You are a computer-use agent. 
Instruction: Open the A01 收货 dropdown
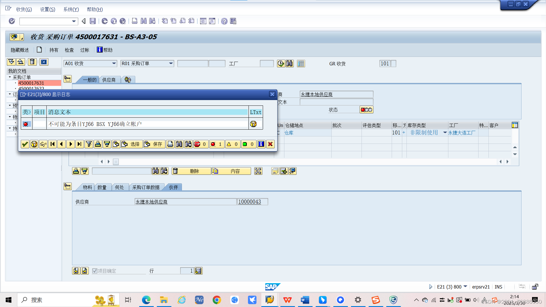tap(114, 63)
